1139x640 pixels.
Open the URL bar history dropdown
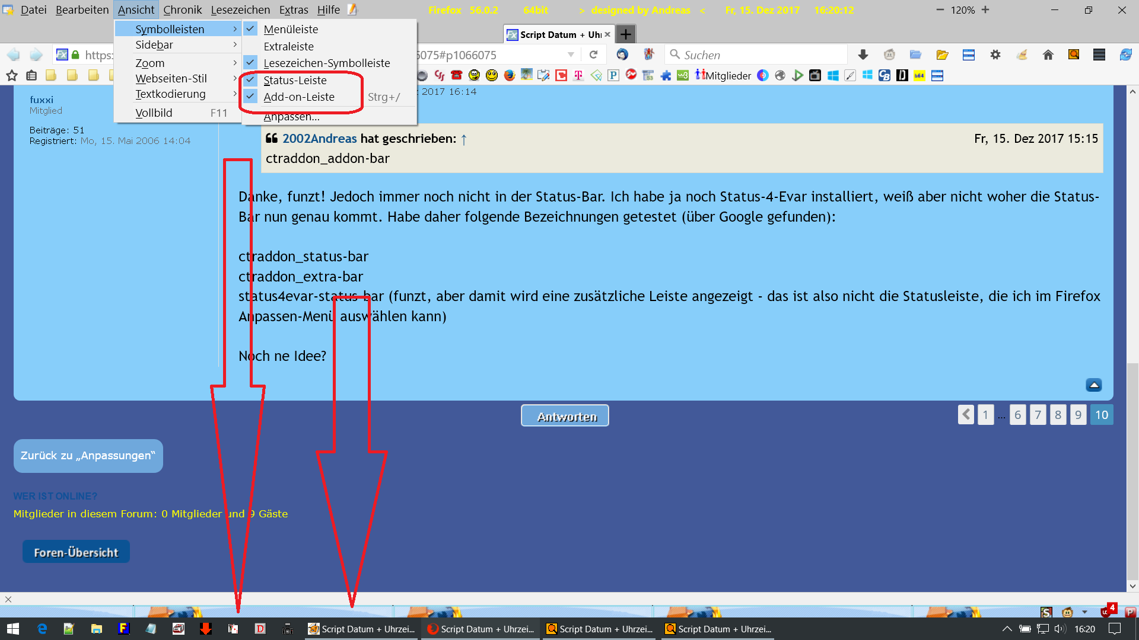[x=571, y=55]
